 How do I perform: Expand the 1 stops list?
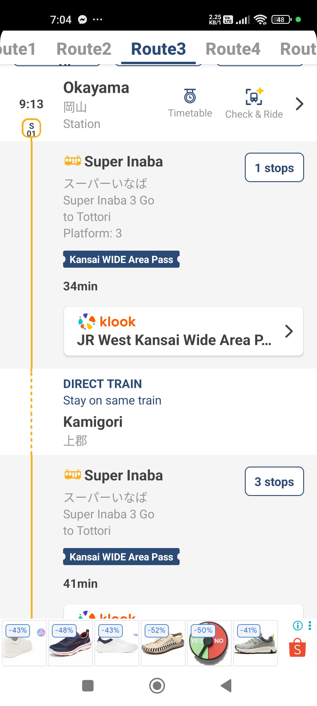point(274,167)
